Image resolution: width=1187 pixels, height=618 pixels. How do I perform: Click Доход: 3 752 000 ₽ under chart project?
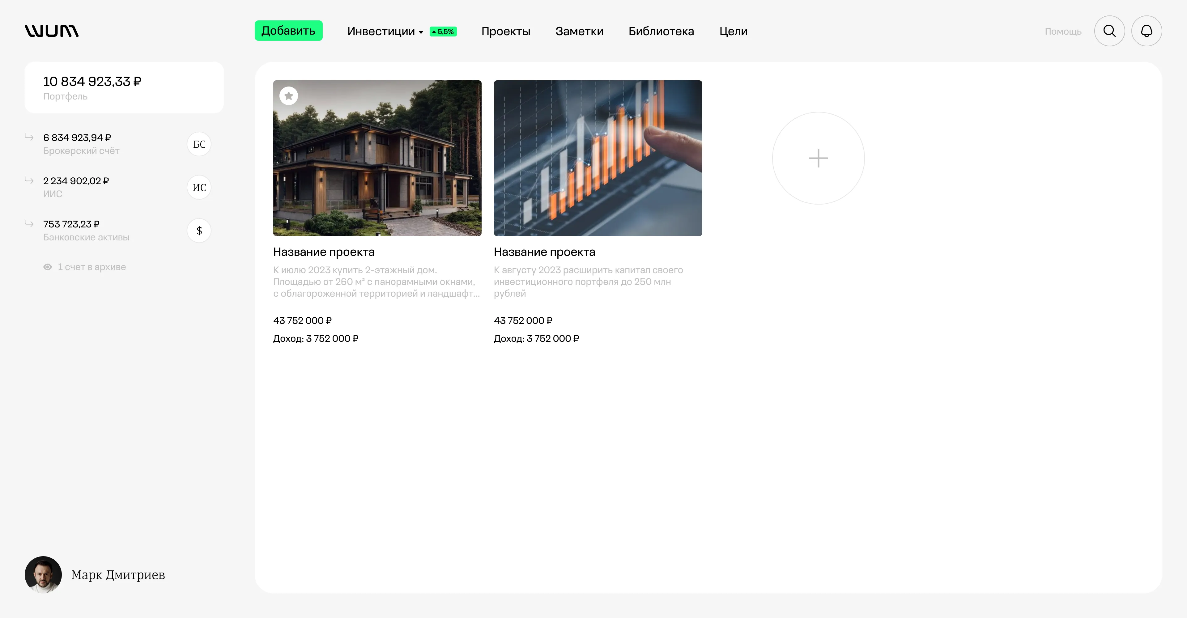536,338
